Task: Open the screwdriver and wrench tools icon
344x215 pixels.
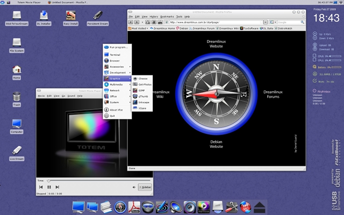Action: [x=232, y=207]
